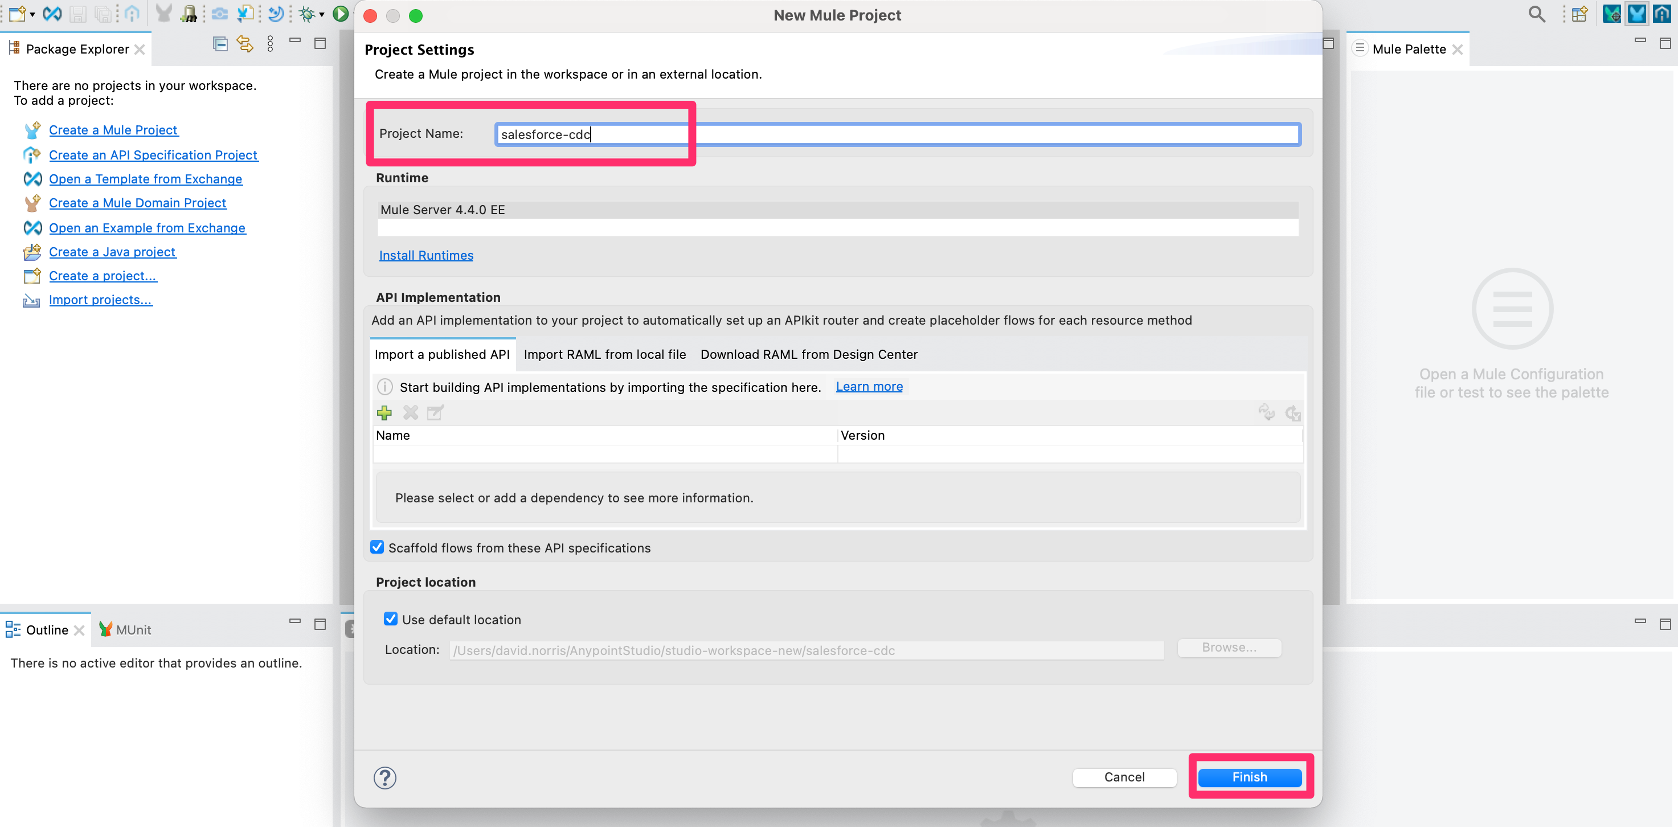
Task: Click Create an API Specification Project link
Action: tap(153, 155)
